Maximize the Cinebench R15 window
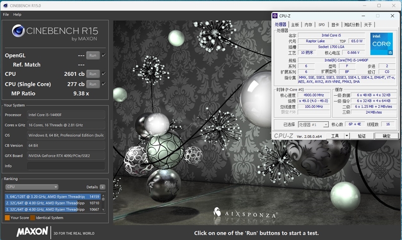 pos(379,6)
